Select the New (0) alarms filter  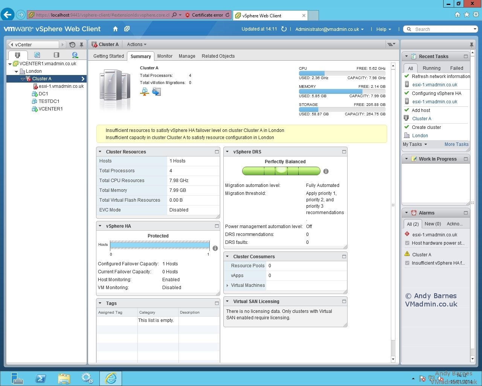click(x=432, y=224)
